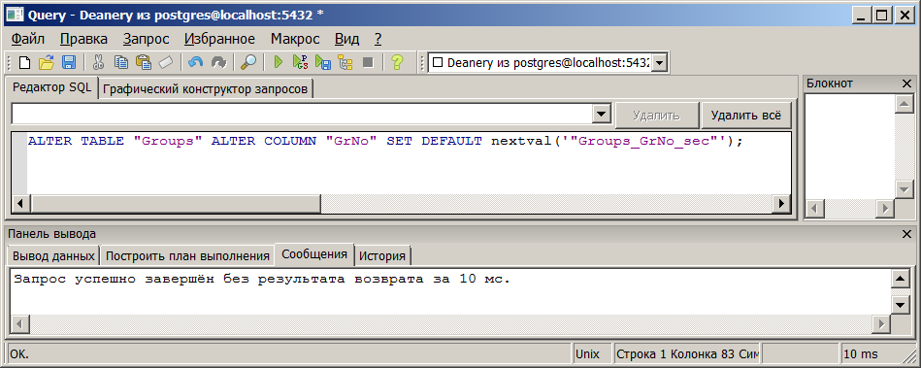Open the Правка menu
921x368 pixels.
point(83,40)
